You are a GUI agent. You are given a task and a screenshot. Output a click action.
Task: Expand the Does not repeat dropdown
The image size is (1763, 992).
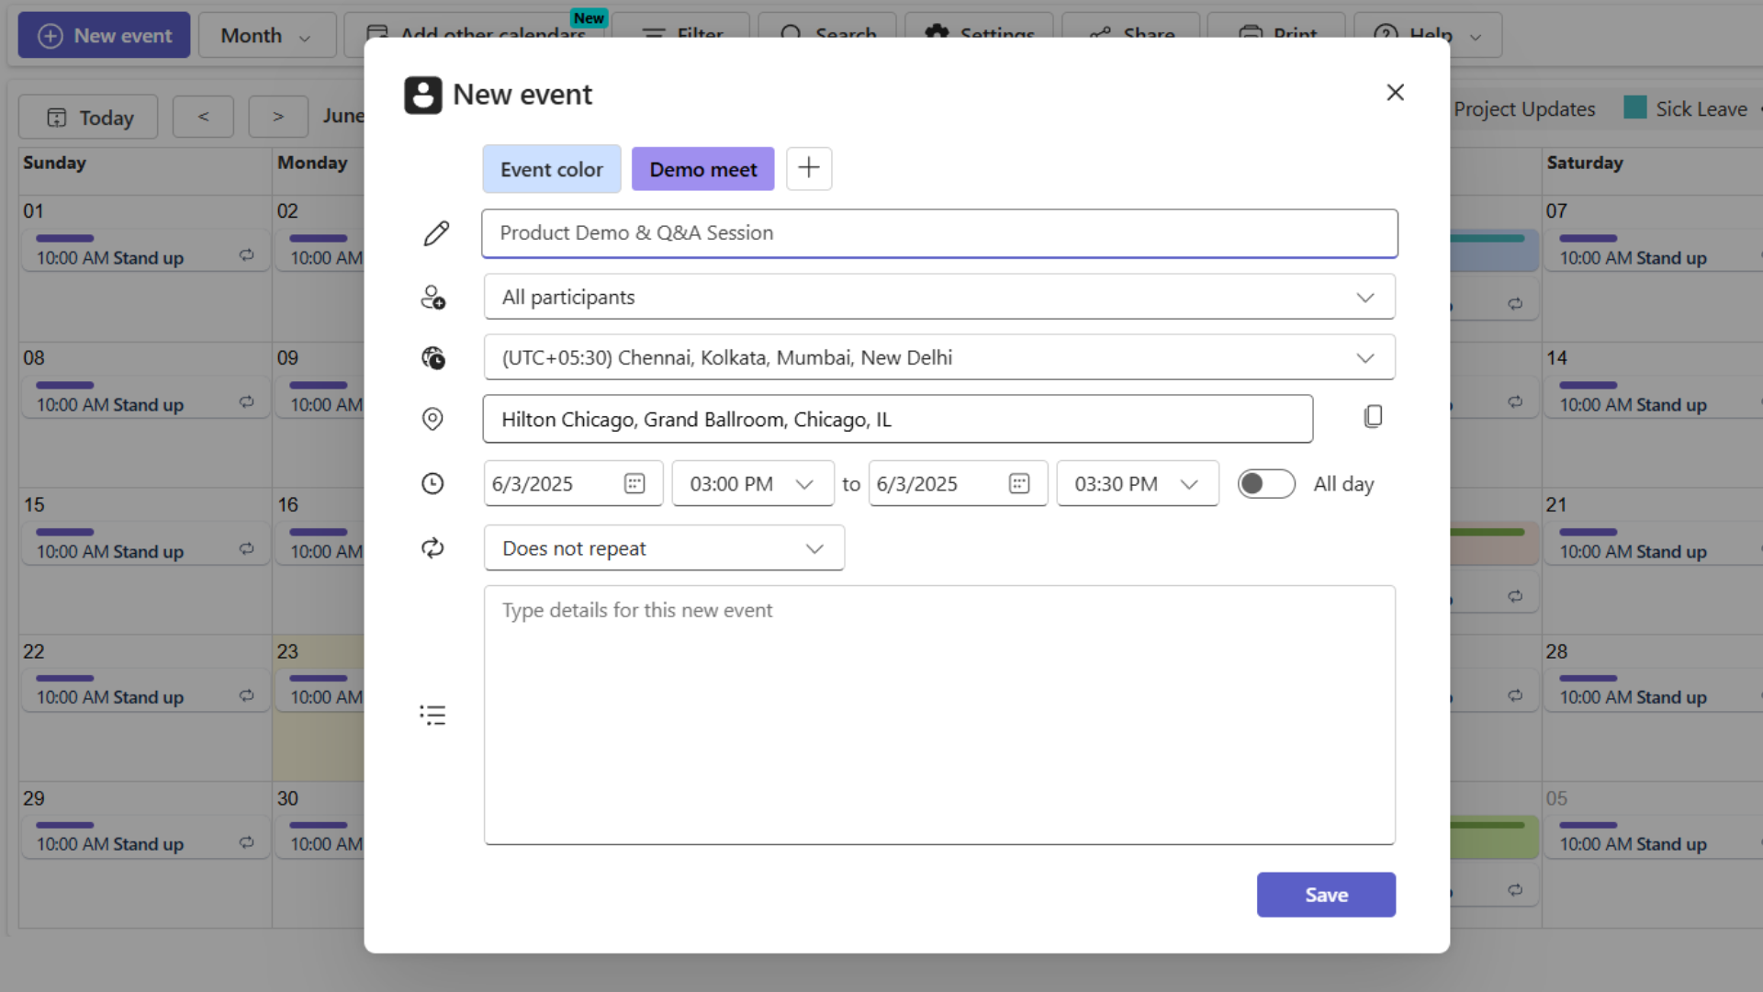(x=664, y=548)
